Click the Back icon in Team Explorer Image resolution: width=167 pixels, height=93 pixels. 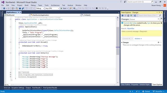122,16
